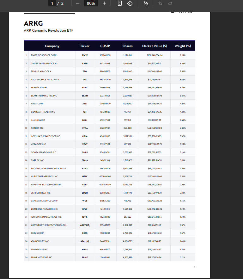The width and height of the screenshot is (243, 279).
Task: Click the 74168J101 CUSIP cell
Action: 105,257
